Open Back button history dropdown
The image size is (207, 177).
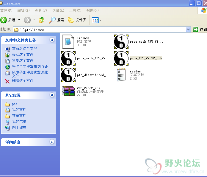[19, 20]
